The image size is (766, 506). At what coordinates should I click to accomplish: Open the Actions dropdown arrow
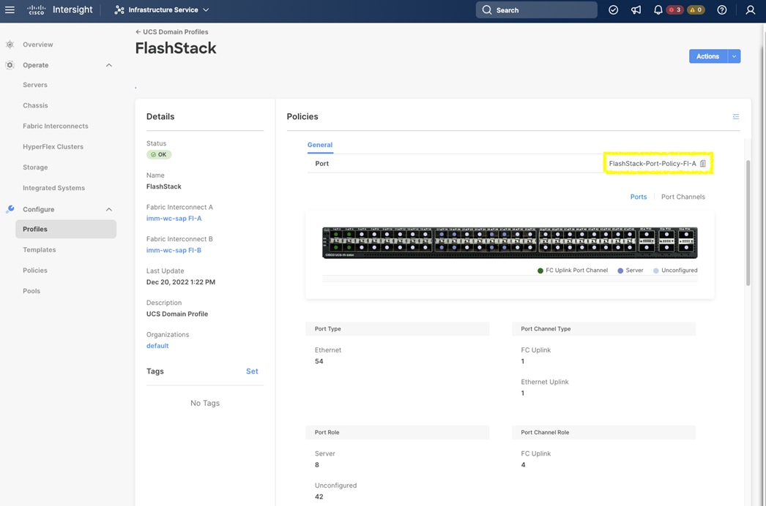pos(734,56)
